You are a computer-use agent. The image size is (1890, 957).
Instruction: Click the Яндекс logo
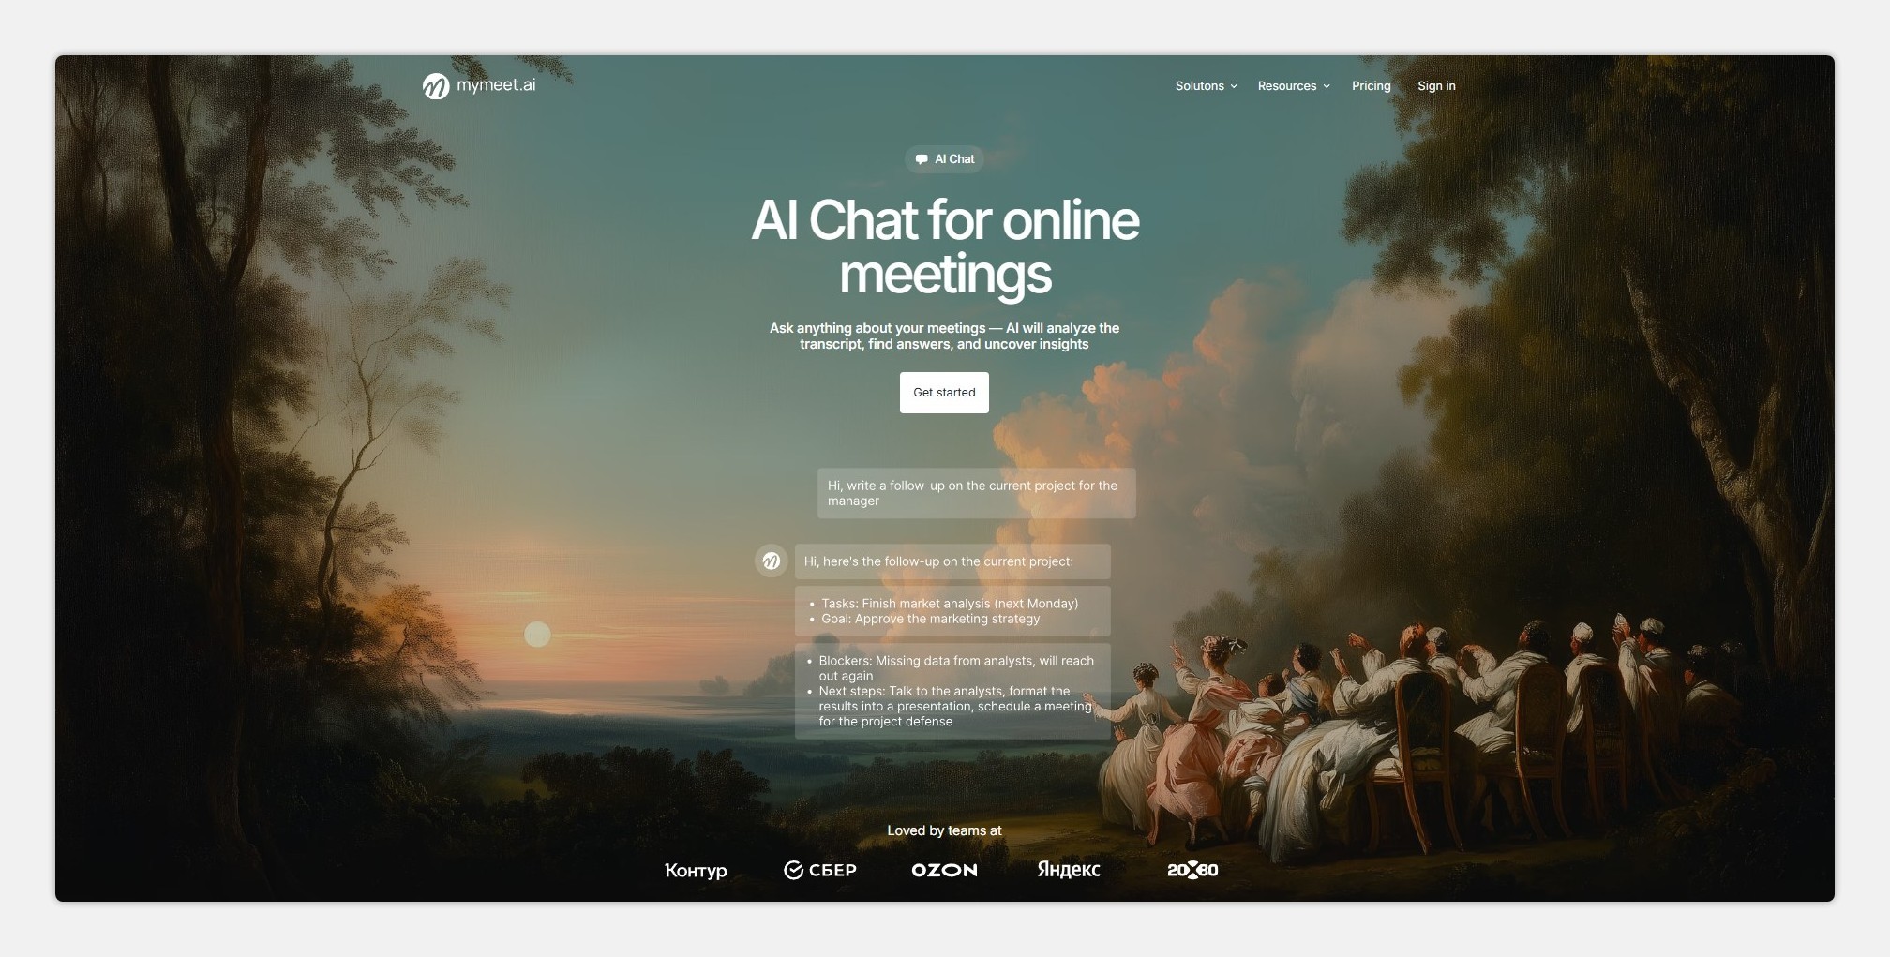(x=1069, y=870)
